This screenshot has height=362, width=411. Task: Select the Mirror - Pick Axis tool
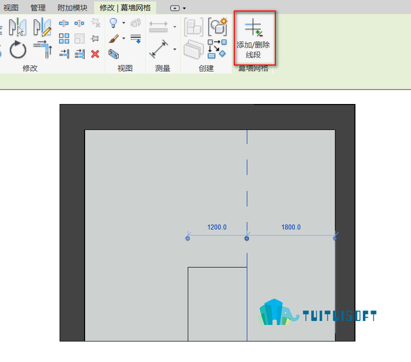tap(18, 26)
